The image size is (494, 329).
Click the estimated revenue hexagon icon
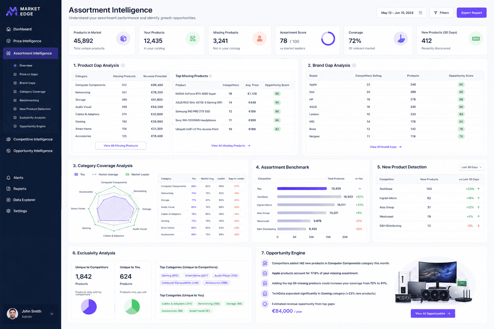pos(265,304)
